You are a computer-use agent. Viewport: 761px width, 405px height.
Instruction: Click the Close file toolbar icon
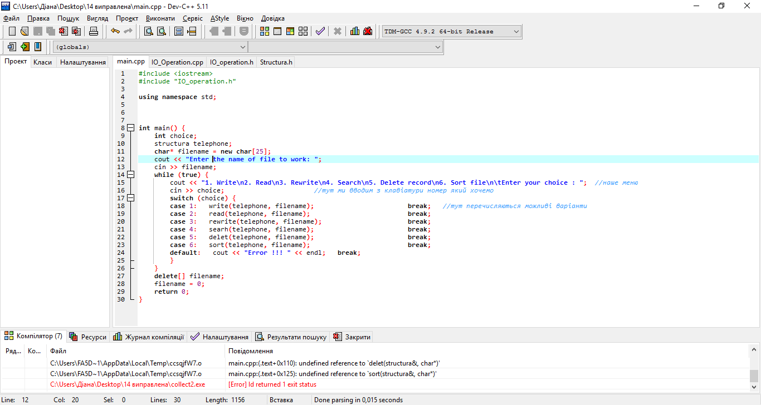[x=64, y=31]
